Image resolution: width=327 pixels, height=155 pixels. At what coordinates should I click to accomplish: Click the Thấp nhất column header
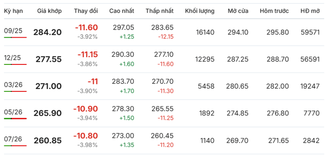tap(160, 11)
